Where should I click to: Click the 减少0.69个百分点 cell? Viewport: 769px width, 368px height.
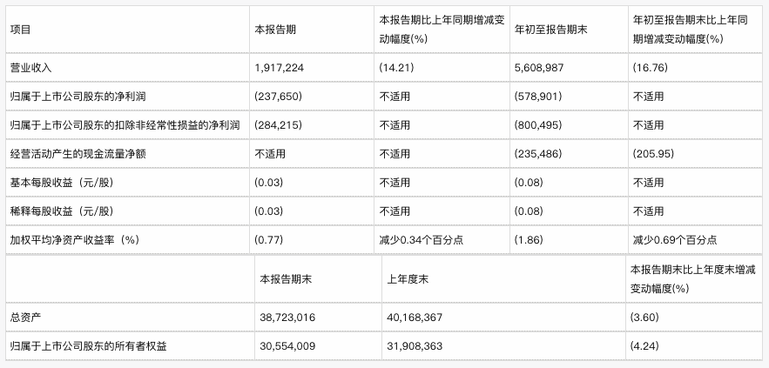[x=675, y=239]
